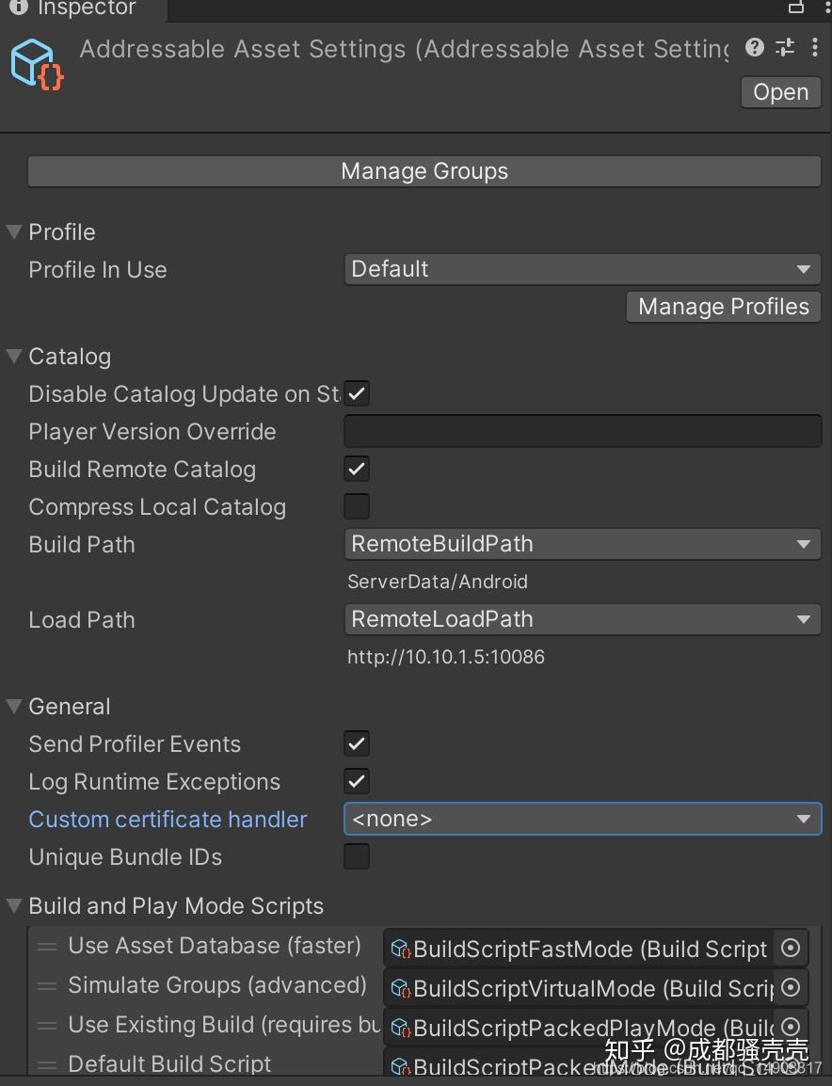Viewport: 832px width, 1086px height.
Task: Click the object picker beside BuildScriptFastMode
Action: tap(790, 949)
